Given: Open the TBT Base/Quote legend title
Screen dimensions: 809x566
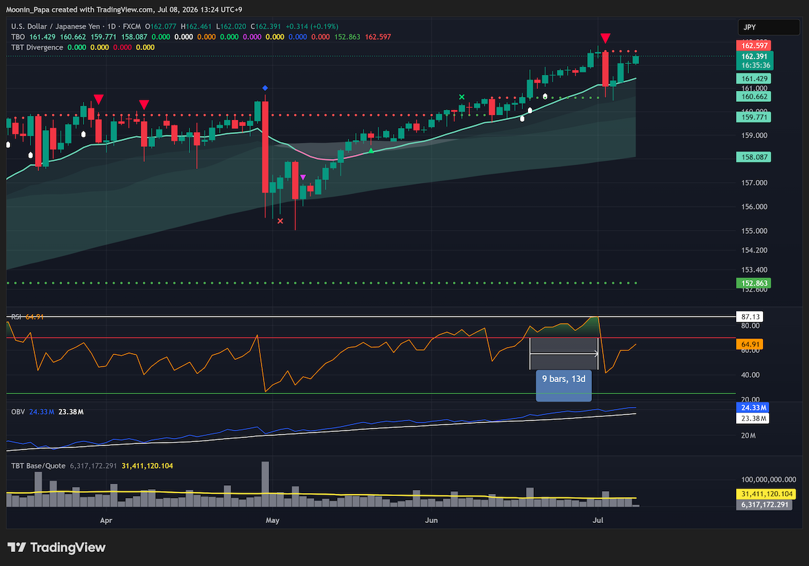Looking at the screenshot, I should pos(36,465).
